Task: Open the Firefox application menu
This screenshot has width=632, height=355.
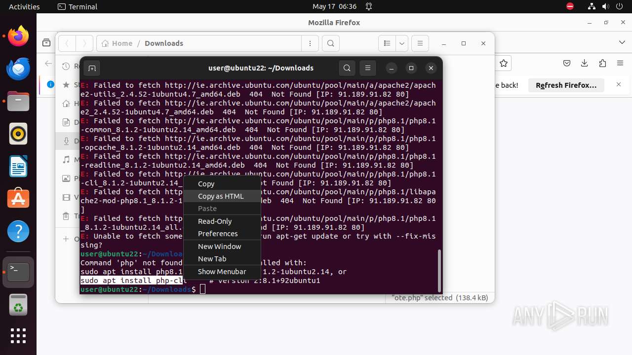Action: [620, 63]
